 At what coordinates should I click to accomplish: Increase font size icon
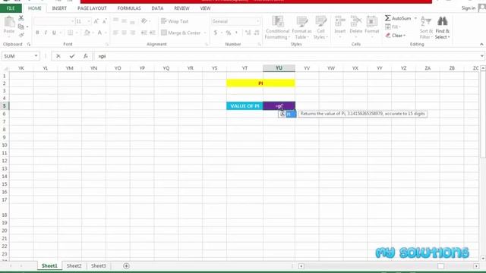(x=96, y=21)
